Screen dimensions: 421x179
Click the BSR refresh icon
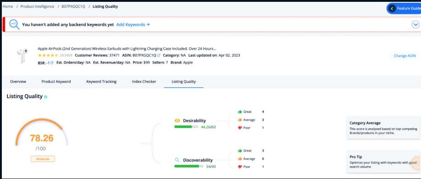[x=52, y=63]
